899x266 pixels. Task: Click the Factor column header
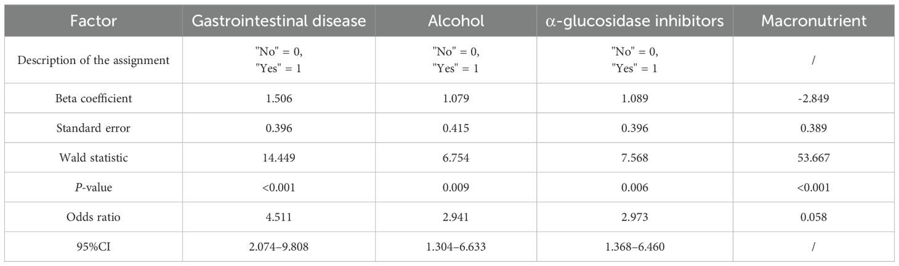click(92, 20)
